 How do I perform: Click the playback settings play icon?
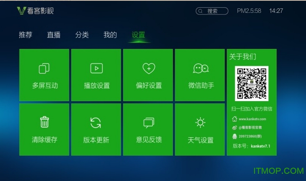[96, 68]
